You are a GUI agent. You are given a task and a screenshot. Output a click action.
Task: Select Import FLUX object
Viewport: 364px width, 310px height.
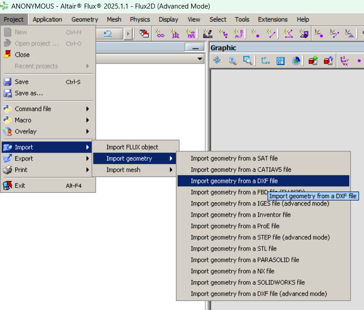tap(136, 147)
